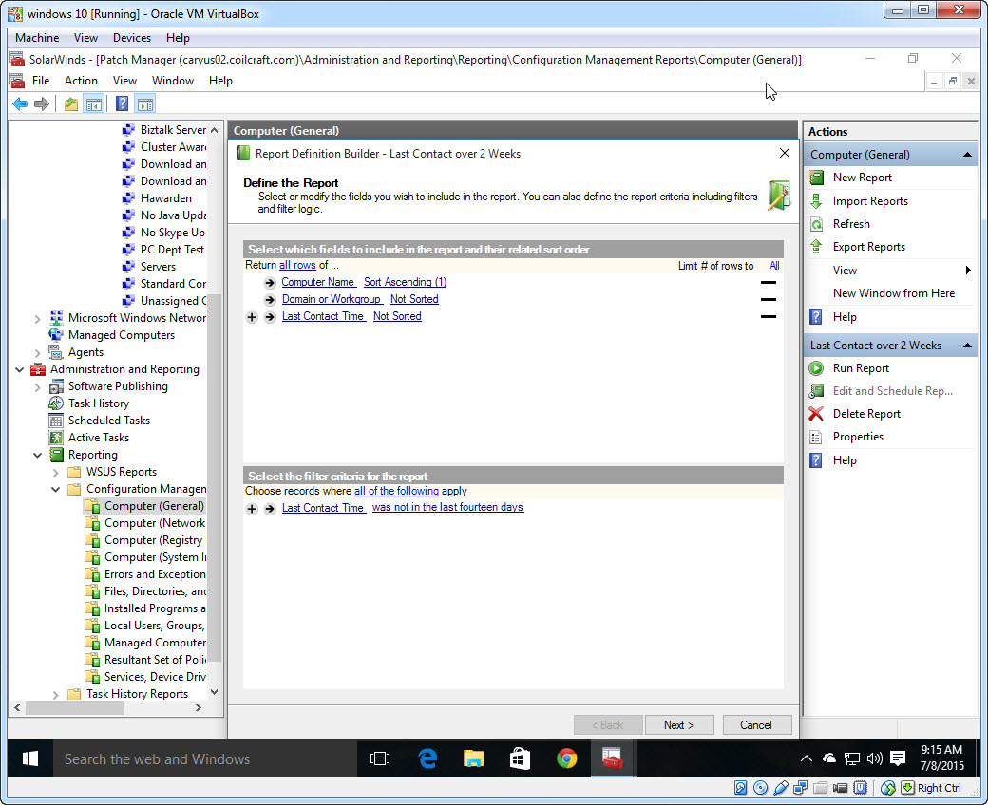Click the Computer Name field link
Viewport: 988px width, 805px height.
coord(318,282)
